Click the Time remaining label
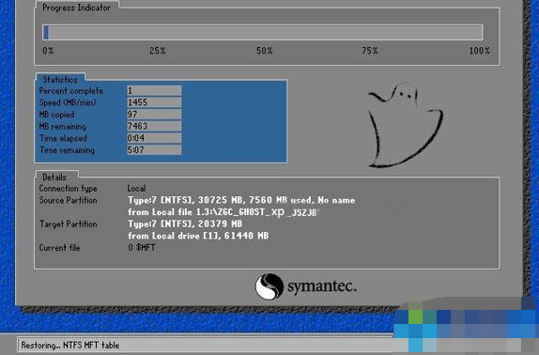Image resolution: width=539 pixels, height=355 pixels. pos(67,150)
